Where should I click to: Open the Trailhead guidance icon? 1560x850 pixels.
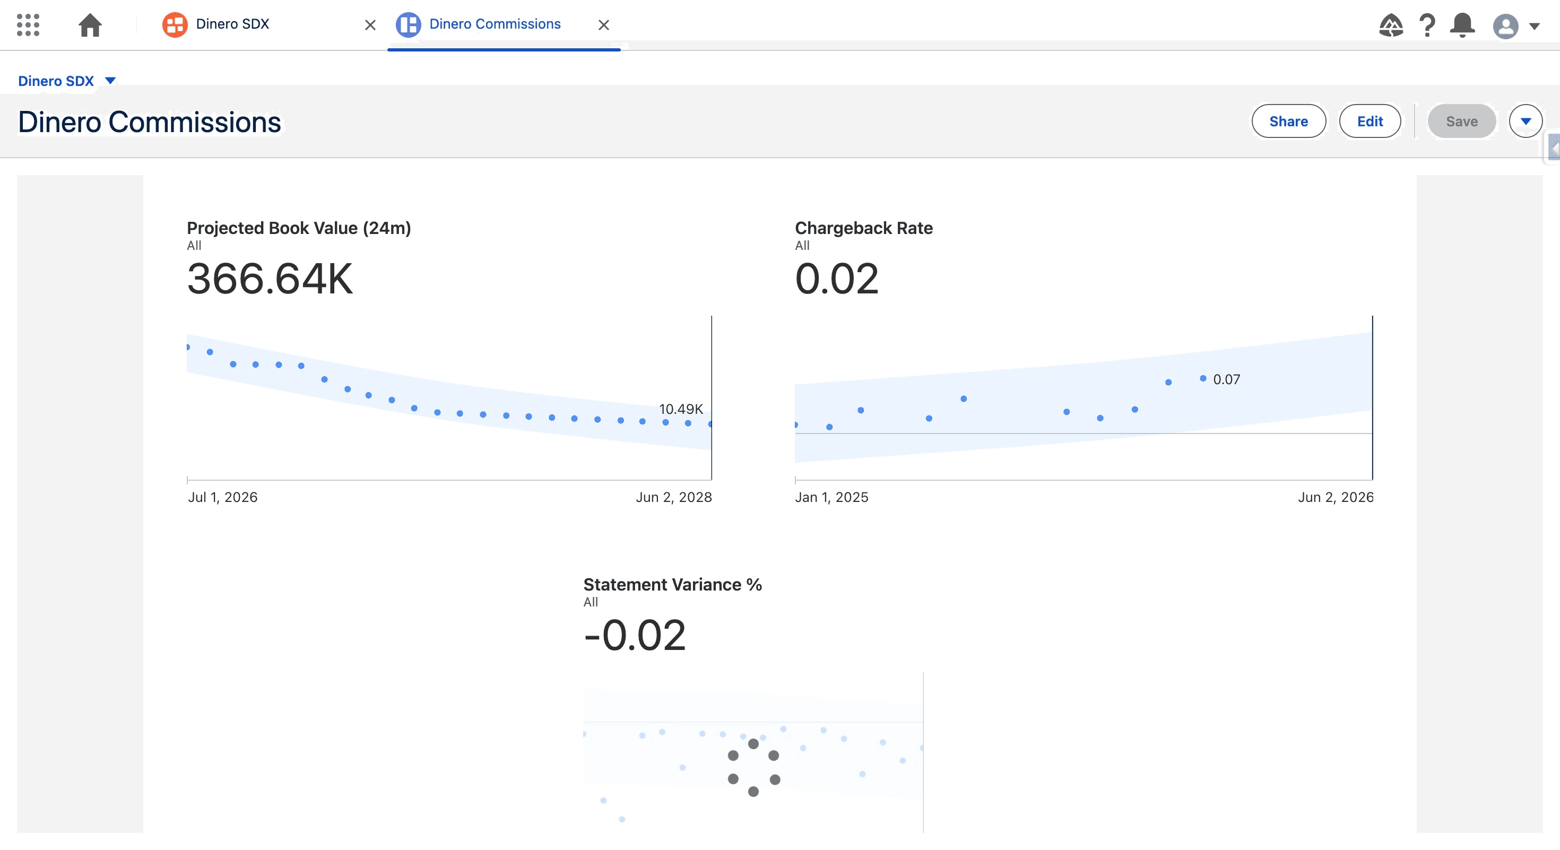[x=1390, y=25]
